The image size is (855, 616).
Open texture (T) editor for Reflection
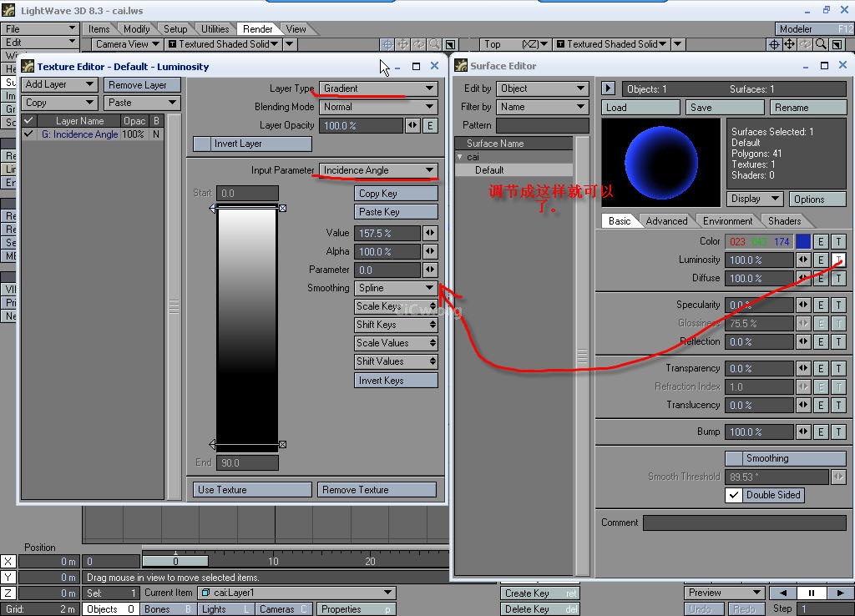click(838, 341)
